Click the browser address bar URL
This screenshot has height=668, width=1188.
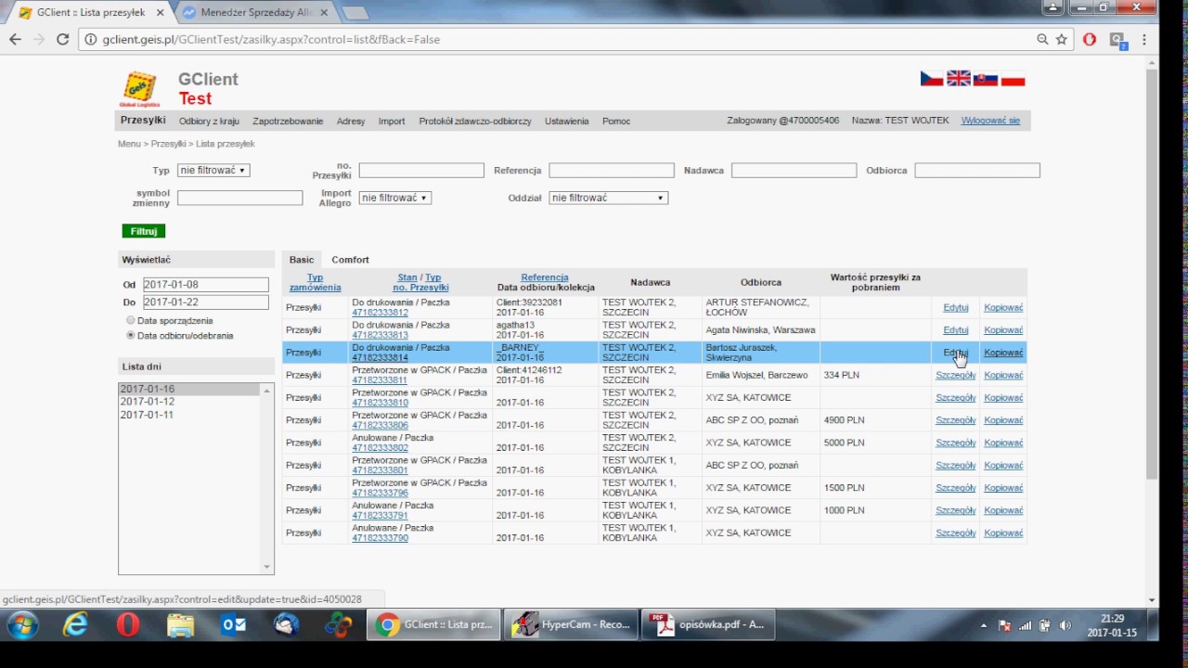[271, 39]
